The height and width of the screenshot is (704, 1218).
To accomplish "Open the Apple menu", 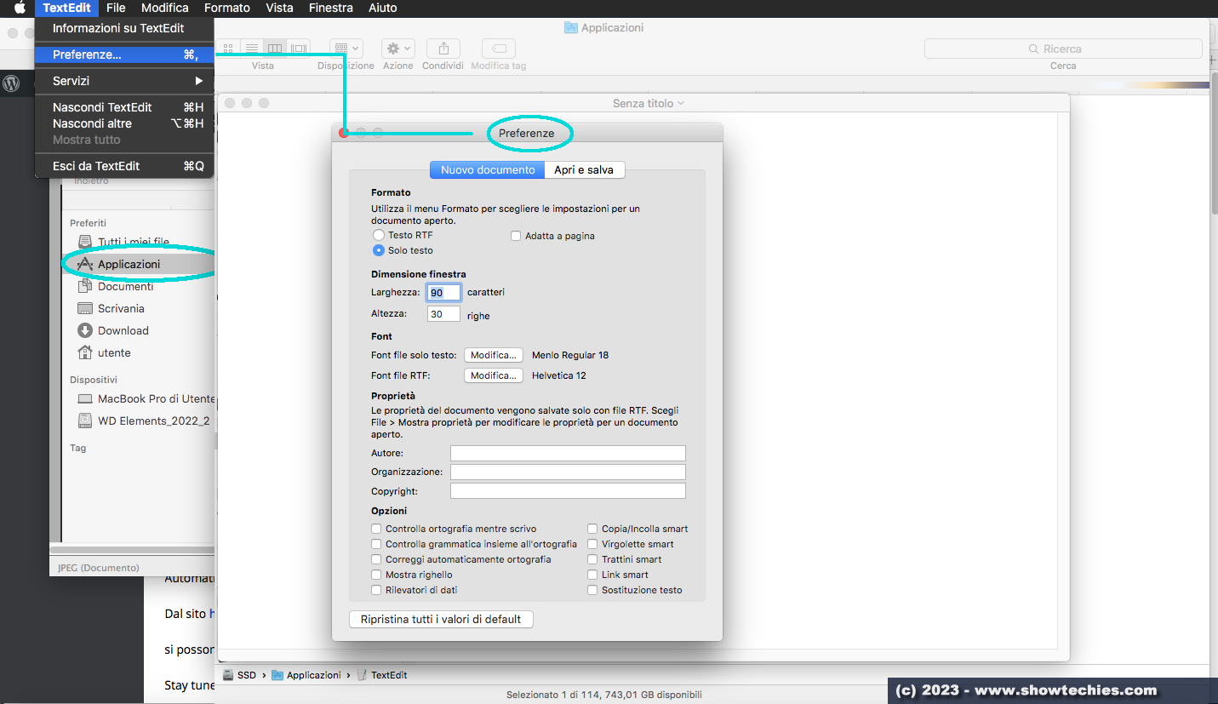I will point(20,8).
